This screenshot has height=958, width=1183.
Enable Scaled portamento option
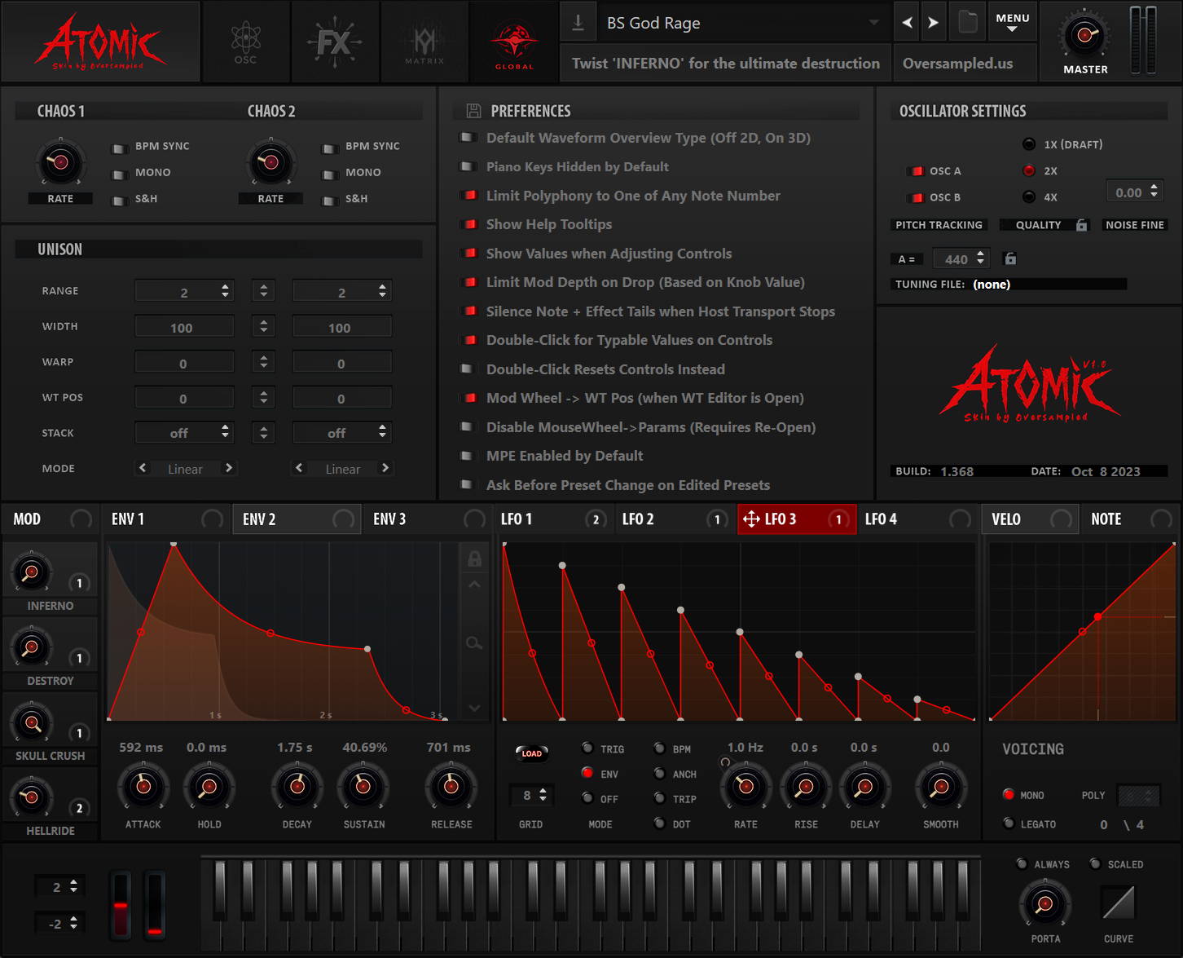(1095, 864)
